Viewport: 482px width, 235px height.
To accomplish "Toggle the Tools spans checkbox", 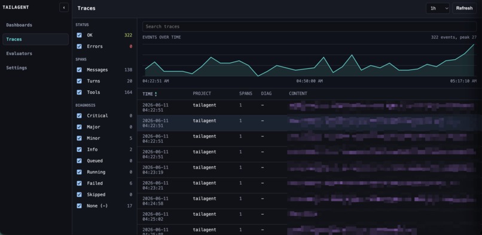I will [x=80, y=92].
